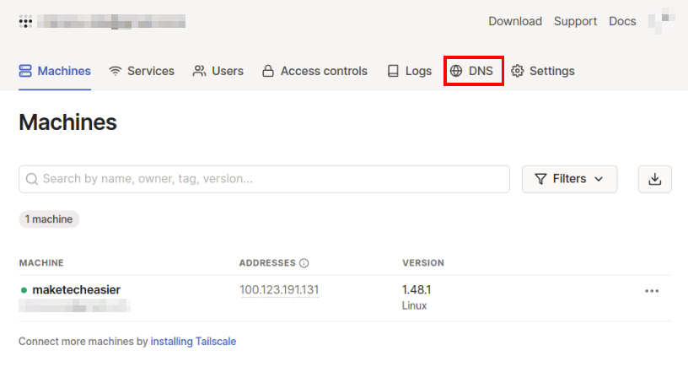Open the Support link
Viewport: 688px width, 367px height.
(575, 21)
